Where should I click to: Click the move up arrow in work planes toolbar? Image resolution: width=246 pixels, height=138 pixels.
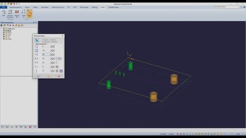(10, 25)
